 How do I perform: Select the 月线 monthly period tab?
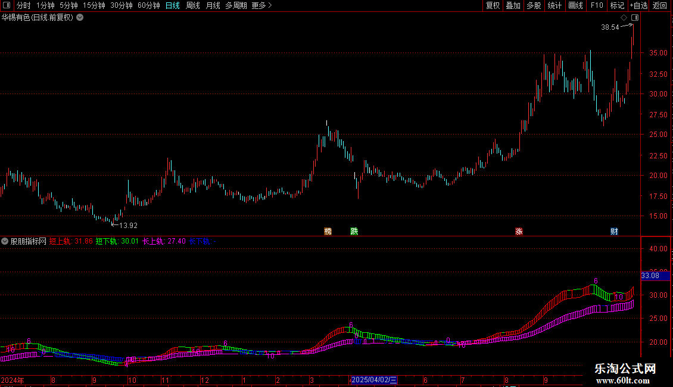213,5
